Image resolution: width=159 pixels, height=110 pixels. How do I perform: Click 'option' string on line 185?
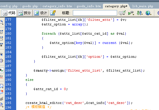click(94, 57)
